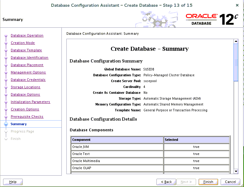Click the Database Operation step bullet
Image resolution: width=244 pixels, height=187 pixels.
point(6,36)
